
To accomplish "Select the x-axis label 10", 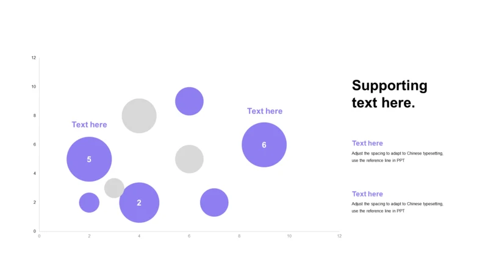I will click(289, 236).
